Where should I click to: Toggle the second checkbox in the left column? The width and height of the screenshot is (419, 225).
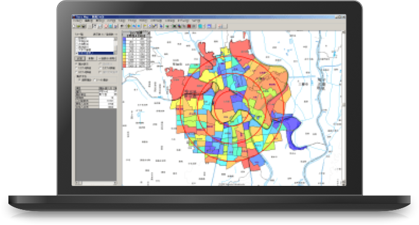[x=76, y=68]
